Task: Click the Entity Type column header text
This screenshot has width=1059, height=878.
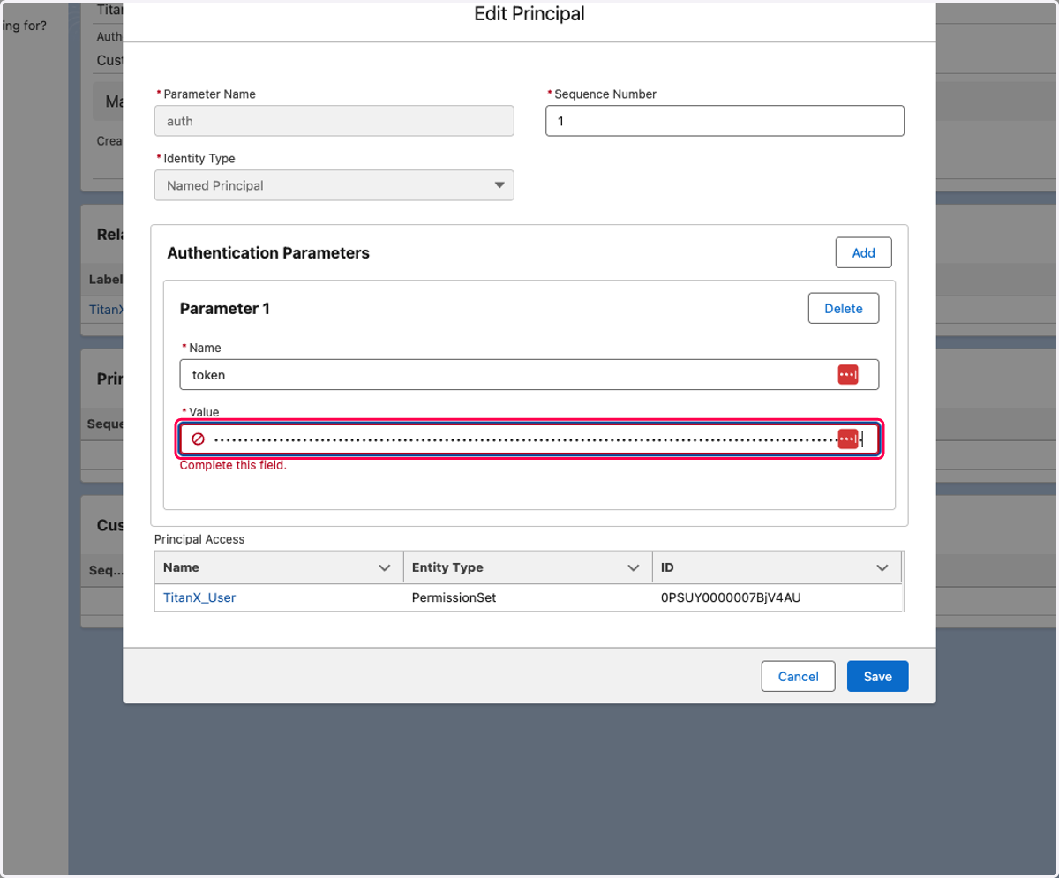Action: [447, 567]
